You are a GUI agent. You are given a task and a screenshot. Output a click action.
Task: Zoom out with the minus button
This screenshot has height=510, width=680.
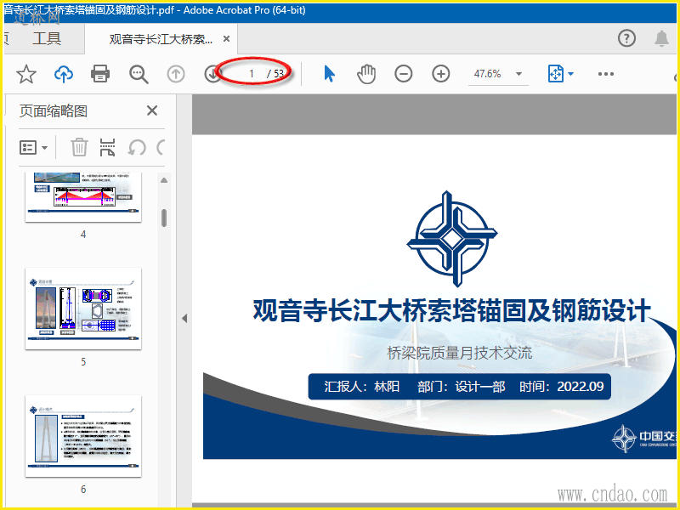(403, 74)
